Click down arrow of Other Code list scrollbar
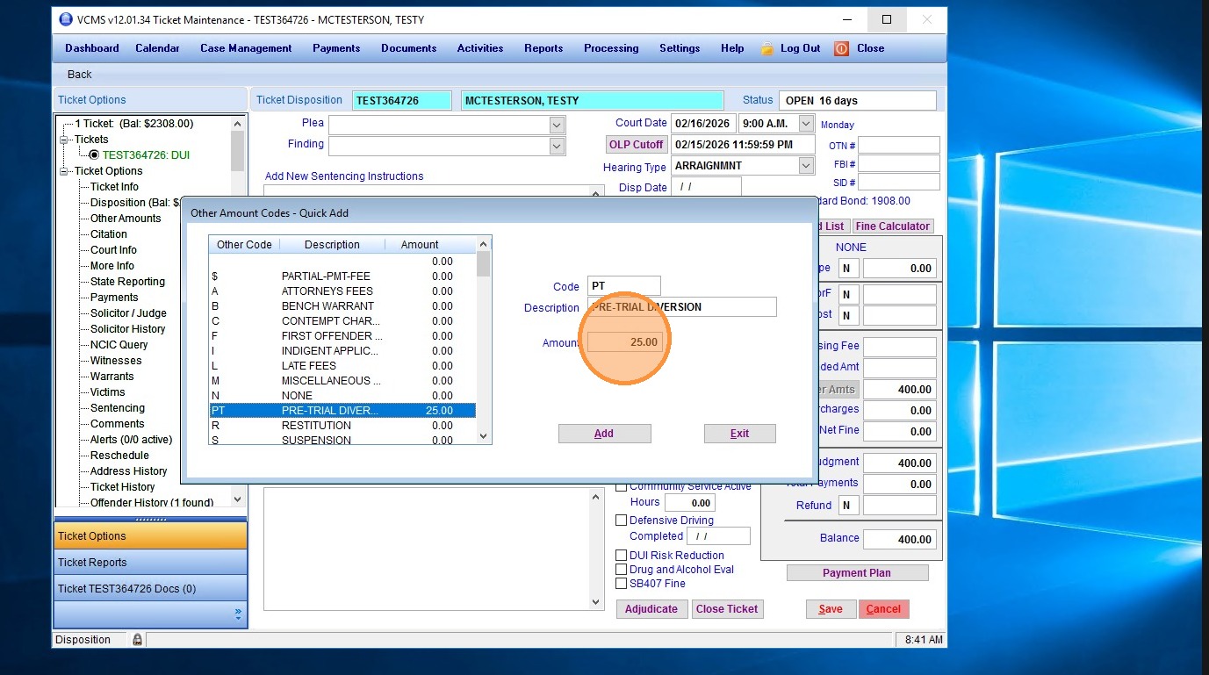The height and width of the screenshot is (675, 1209). coord(483,436)
